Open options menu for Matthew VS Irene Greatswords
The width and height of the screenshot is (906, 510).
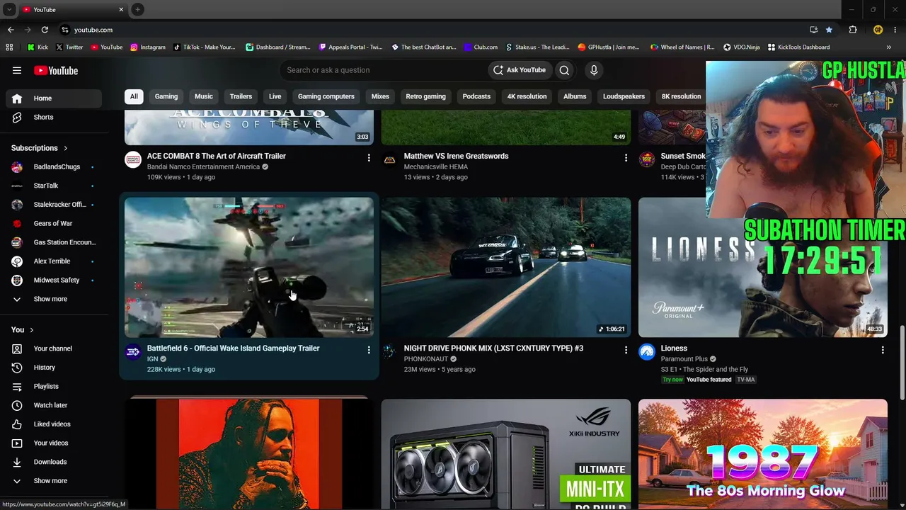pyautogui.click(x=626, y=157)
